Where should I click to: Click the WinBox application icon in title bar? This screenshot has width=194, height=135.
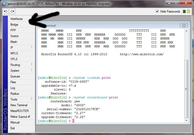click(x=4, y=4)
